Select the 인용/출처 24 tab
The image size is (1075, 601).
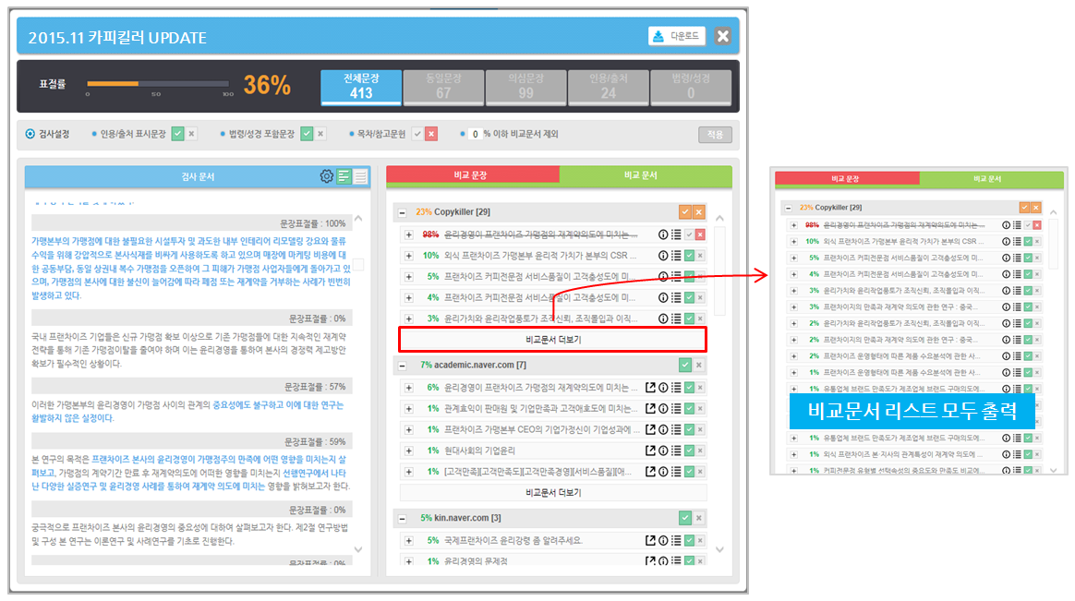point(608,87)
